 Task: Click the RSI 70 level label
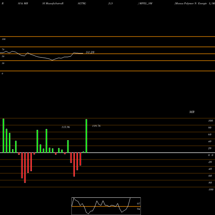[x=3, y=49]
